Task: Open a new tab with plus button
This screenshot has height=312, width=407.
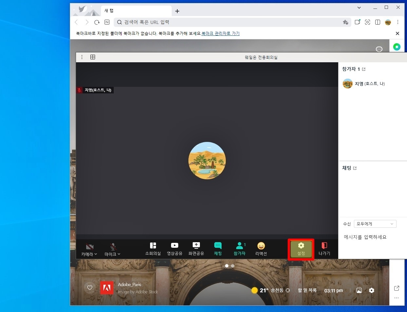Action: 177,11
